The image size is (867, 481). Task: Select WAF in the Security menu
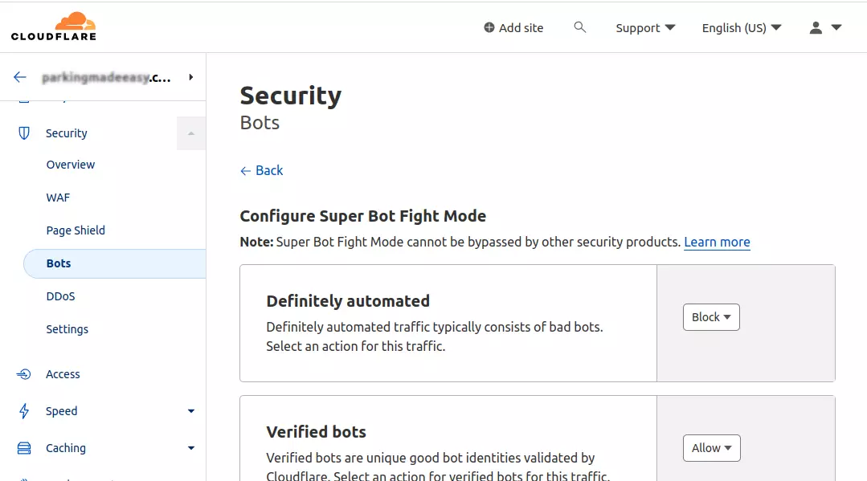(58, 197)
